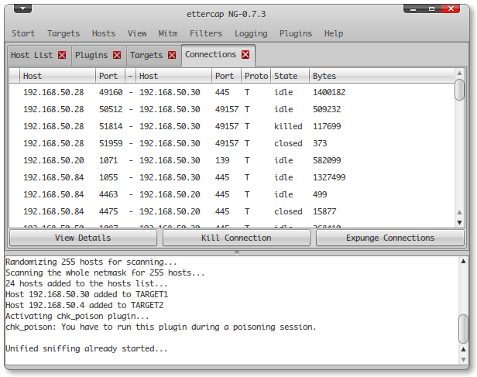Click the 582099 bytes cell
This screenshot has height=377, width=477.
[x=327, y=160]
